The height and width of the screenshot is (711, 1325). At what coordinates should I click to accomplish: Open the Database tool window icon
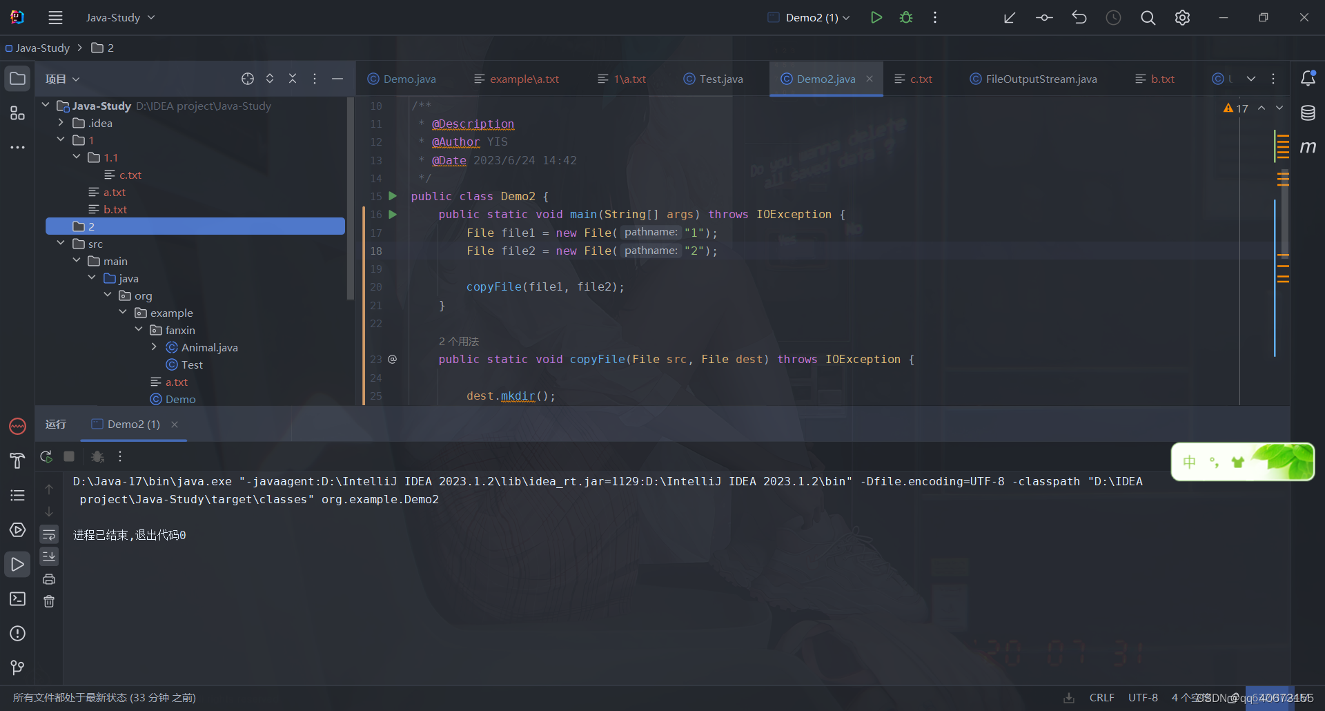(1308, 113)
